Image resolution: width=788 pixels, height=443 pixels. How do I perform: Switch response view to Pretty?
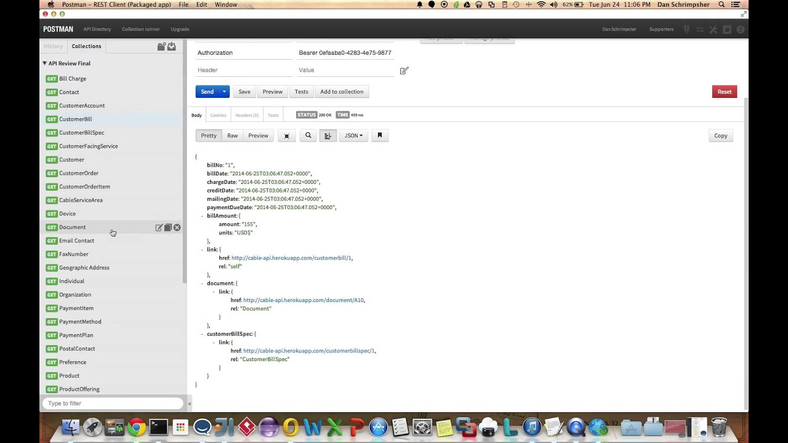click(x=209, y=135)
